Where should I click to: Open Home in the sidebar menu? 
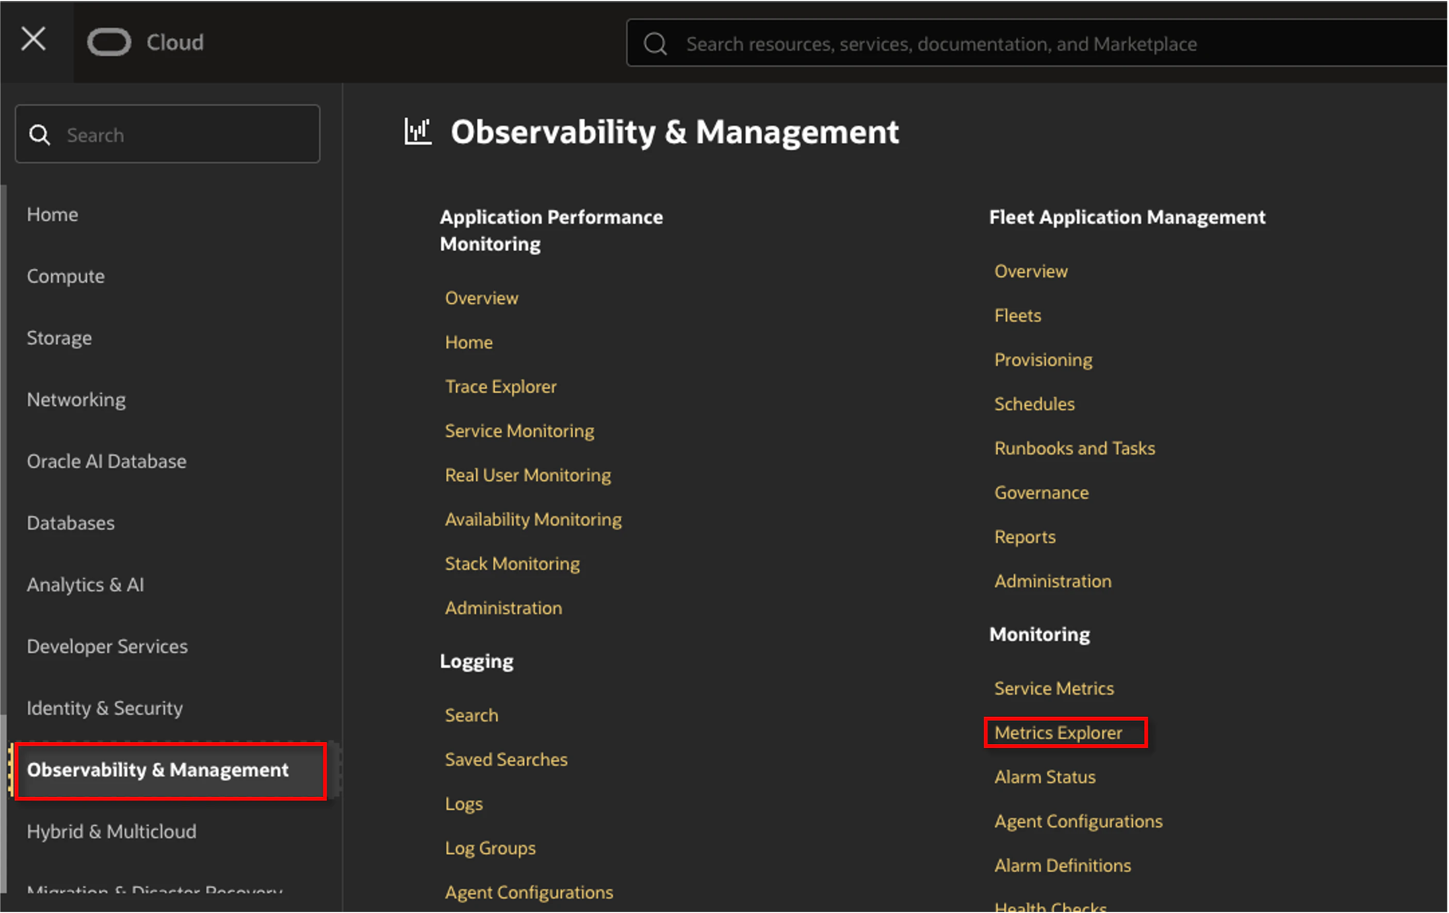tap(52, 214)
